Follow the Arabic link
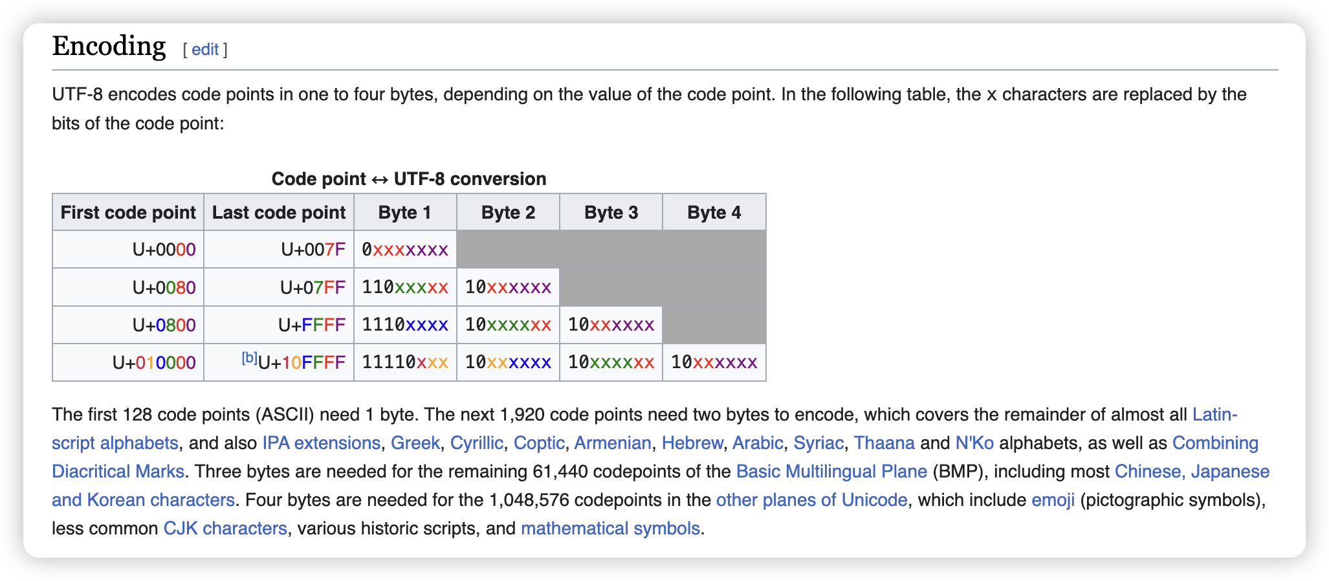This screenshot has width=1329, height=581. coord(758,443)
